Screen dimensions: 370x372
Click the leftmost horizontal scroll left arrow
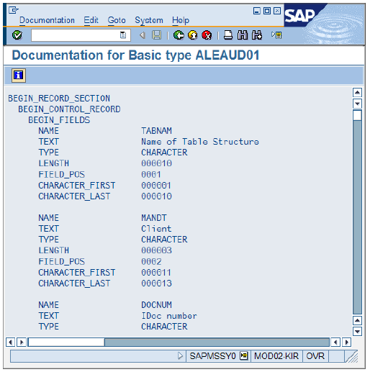(10, 342)
